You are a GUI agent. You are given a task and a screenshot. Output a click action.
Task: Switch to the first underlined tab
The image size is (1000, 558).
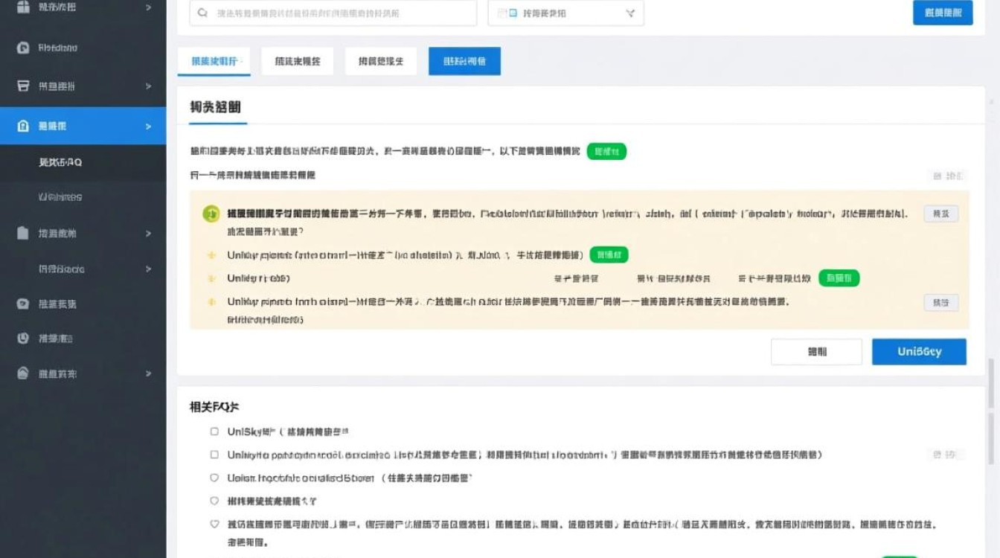(x=214, y=61)
